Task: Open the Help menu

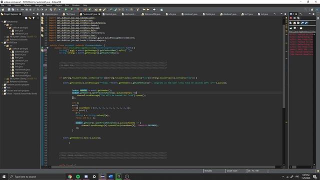Action: (x=85, y=5)
